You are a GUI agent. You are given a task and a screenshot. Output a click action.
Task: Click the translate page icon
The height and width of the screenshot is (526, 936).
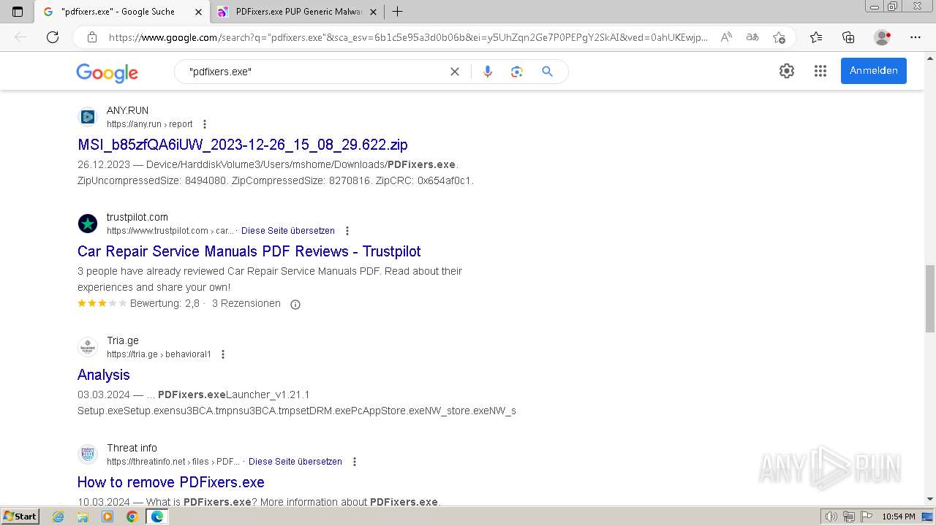point(752,37)
